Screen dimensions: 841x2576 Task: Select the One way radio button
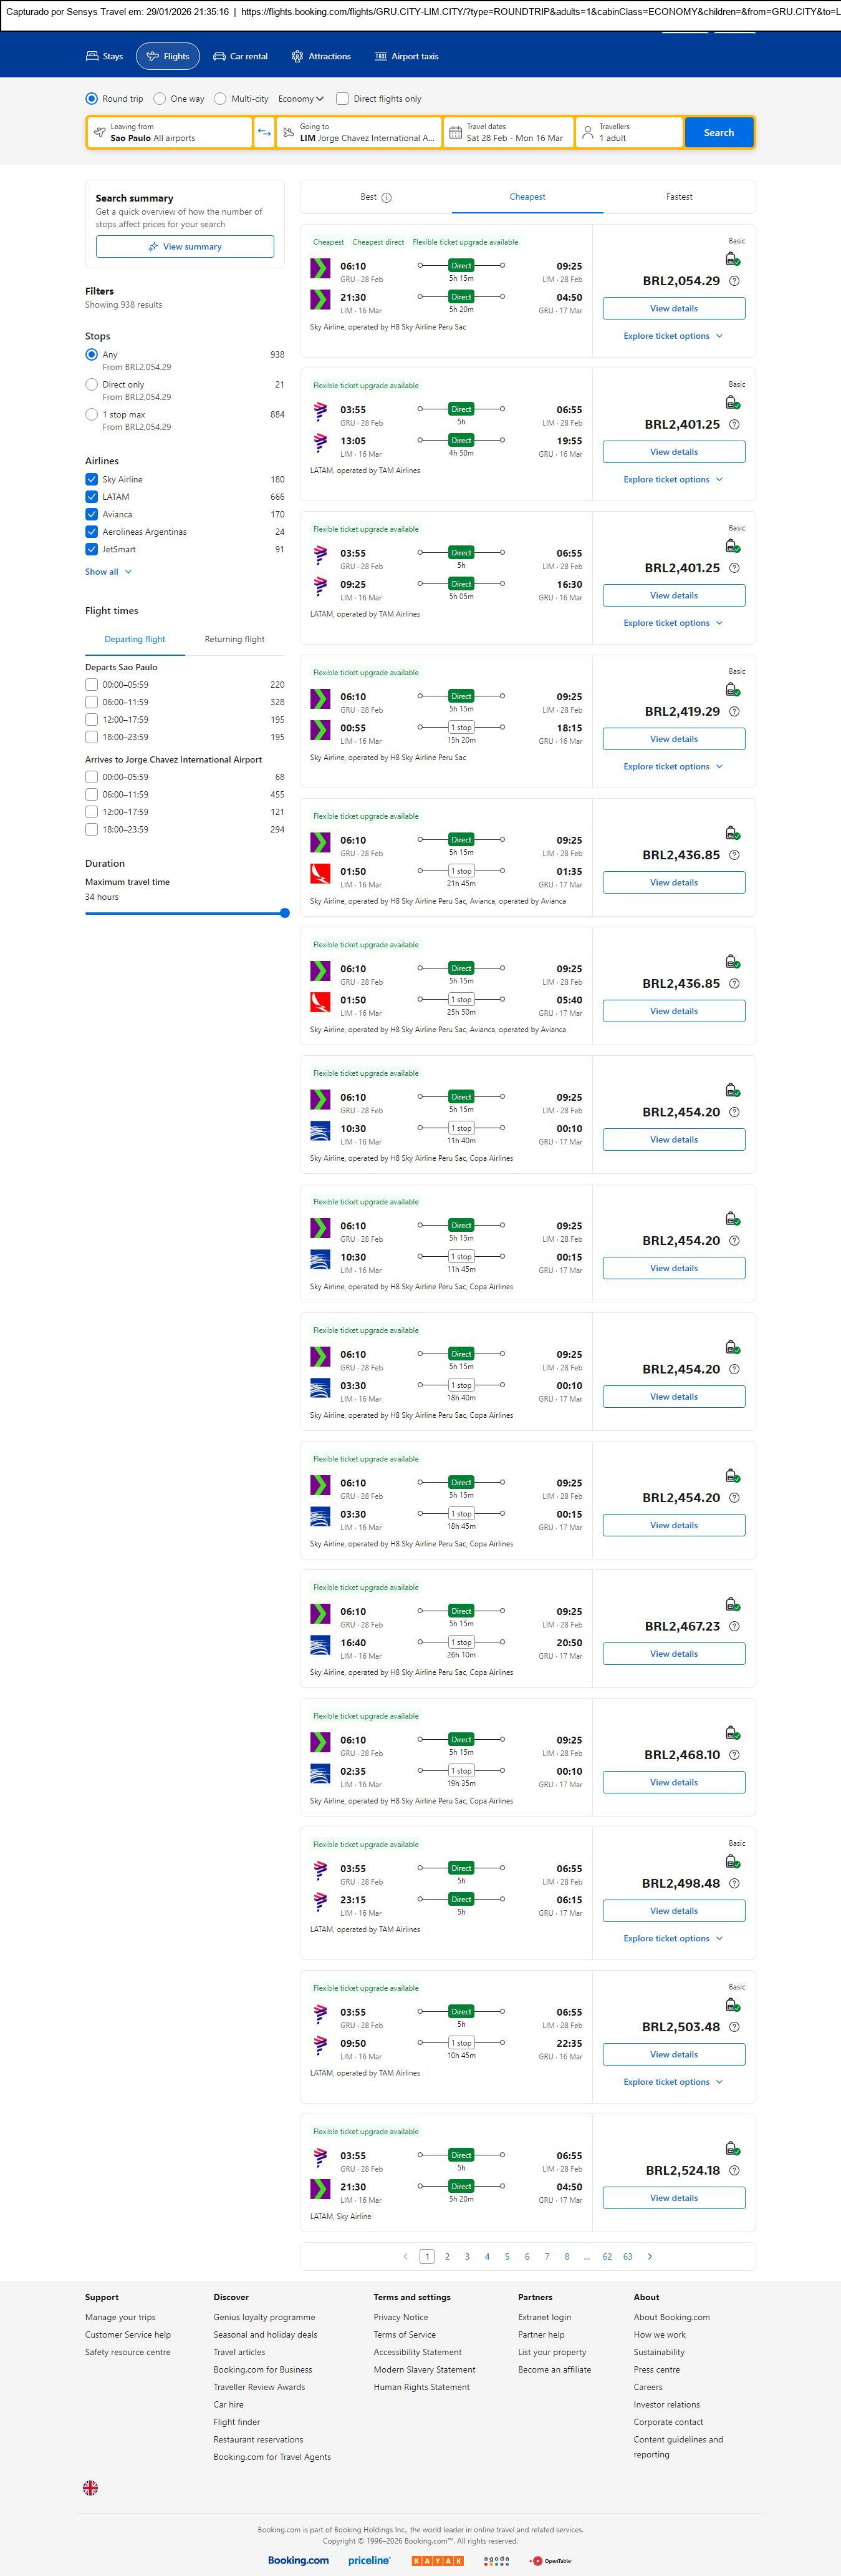pos(160,99)
